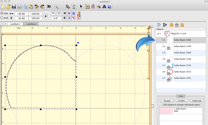Click the height field showing 42.80
The height and width of the screenshot is (125, 208).
(22, 18)
